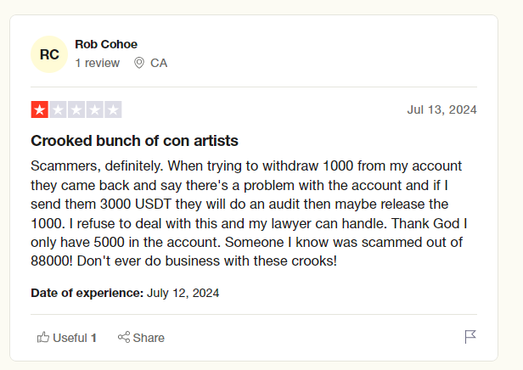The width and height of the screenshot is (523, 370).
Task: Click the thumbs-up Useful icon
Action: coord(43,338)
